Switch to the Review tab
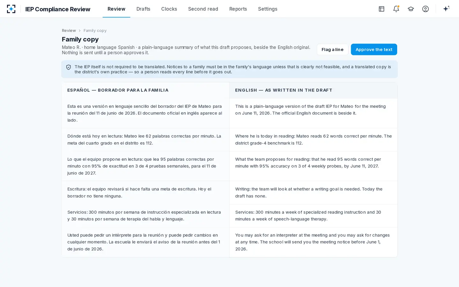The height and width of the screenshot is (287, 459). pos(116,9)
